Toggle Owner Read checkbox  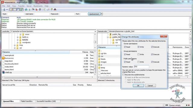tap(125, 47)
